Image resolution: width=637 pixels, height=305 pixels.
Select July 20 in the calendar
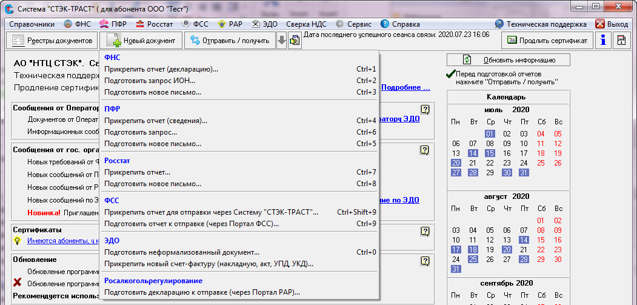click(x=456, y=163)
